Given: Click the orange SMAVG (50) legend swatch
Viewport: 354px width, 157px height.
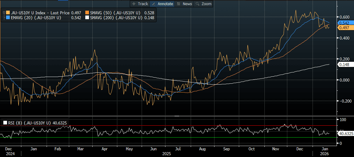Looking at the screenshot, I should pos(87,13).
